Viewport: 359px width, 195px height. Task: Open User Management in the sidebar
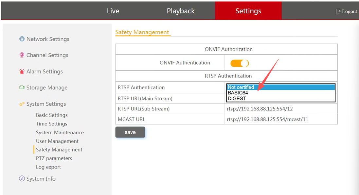[x=57, y=141]
